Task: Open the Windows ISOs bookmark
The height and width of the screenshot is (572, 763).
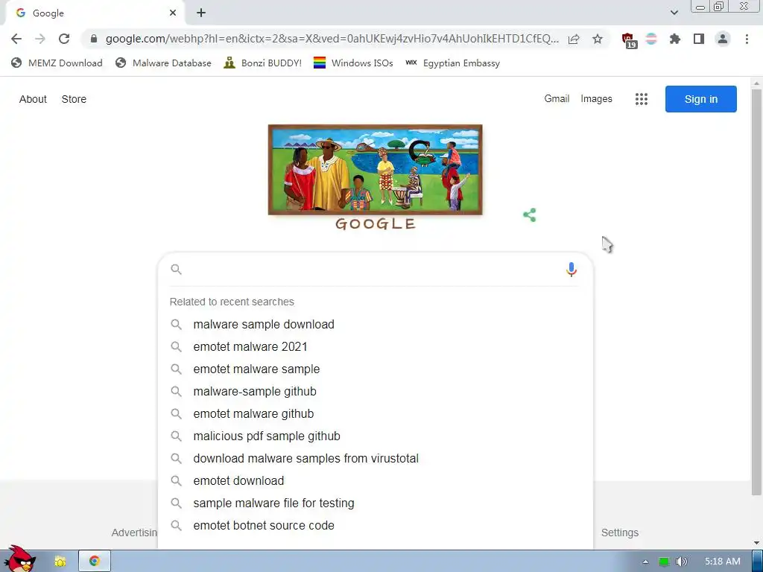Action: (x=353, y=63)
